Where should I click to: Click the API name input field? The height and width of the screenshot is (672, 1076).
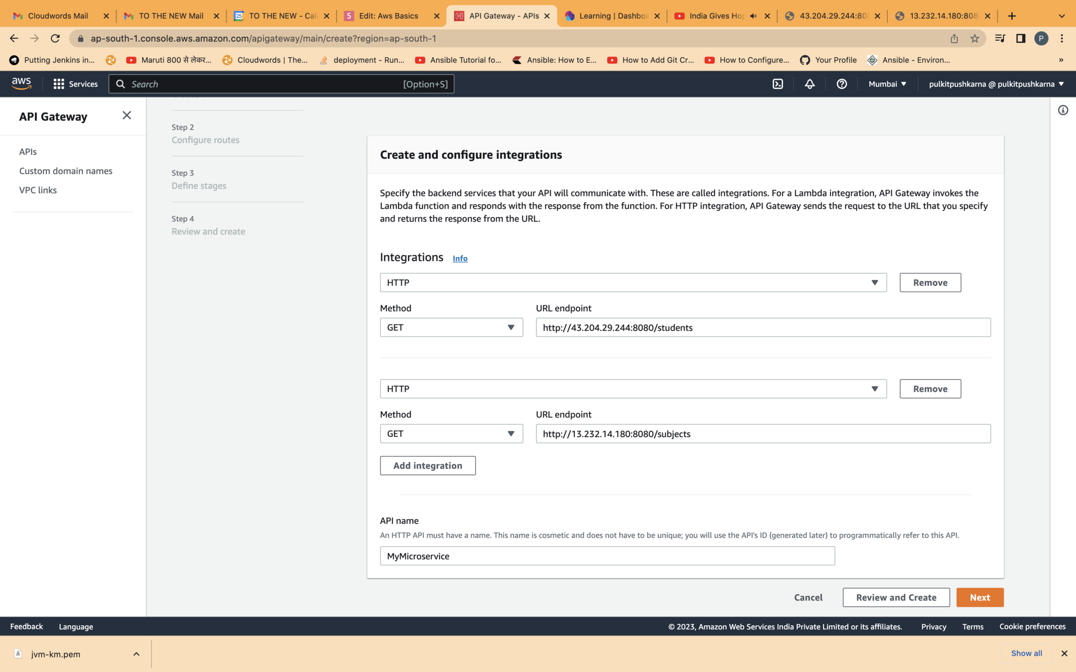607,556
